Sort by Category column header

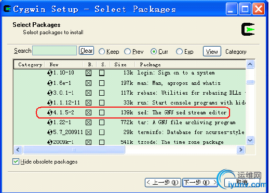pyautogui.click(x=29, y=65)
